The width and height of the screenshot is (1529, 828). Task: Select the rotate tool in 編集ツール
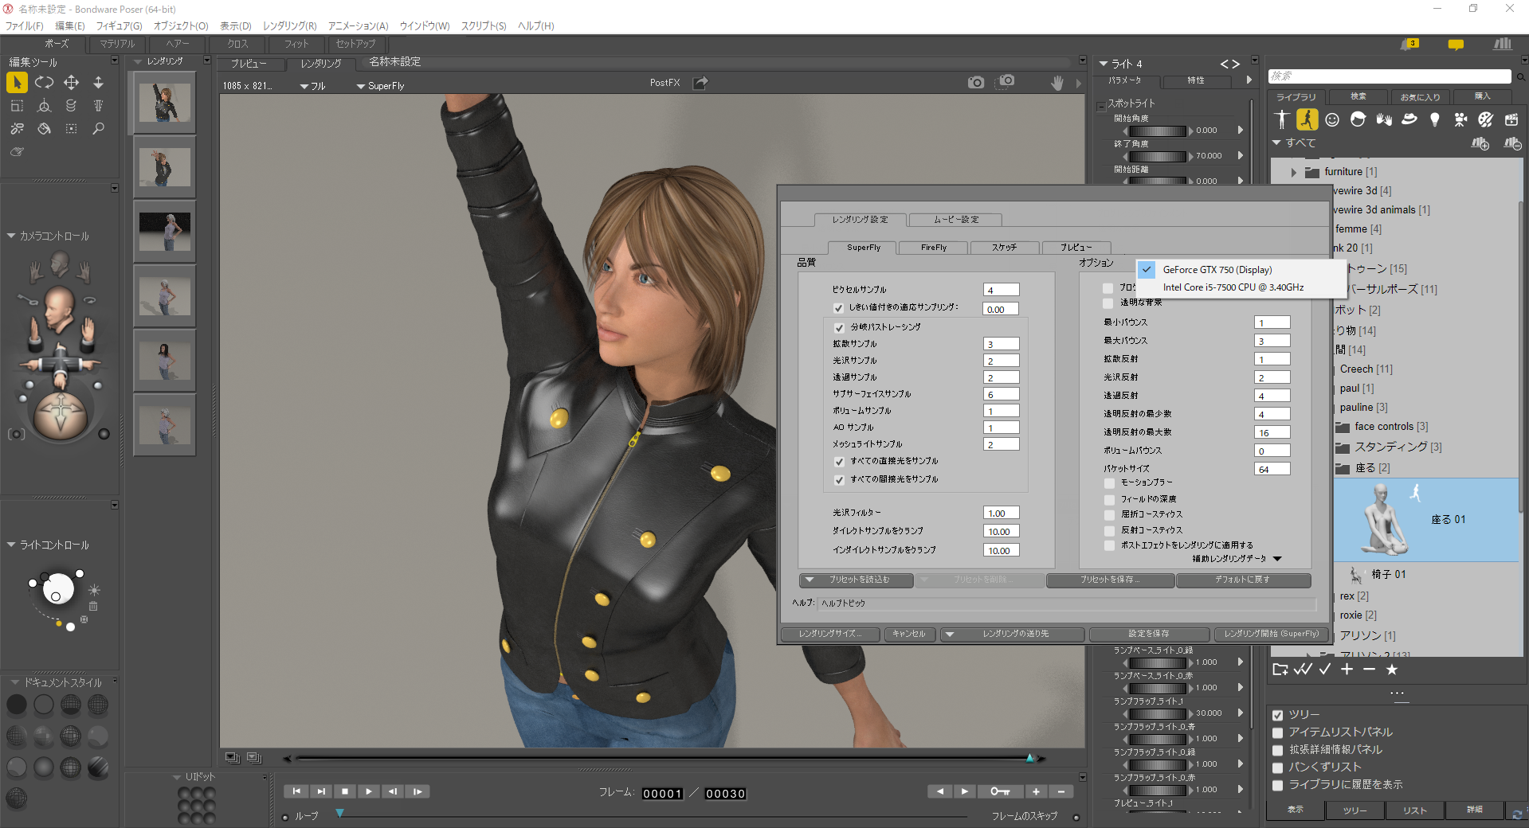[x=45, y=82]
